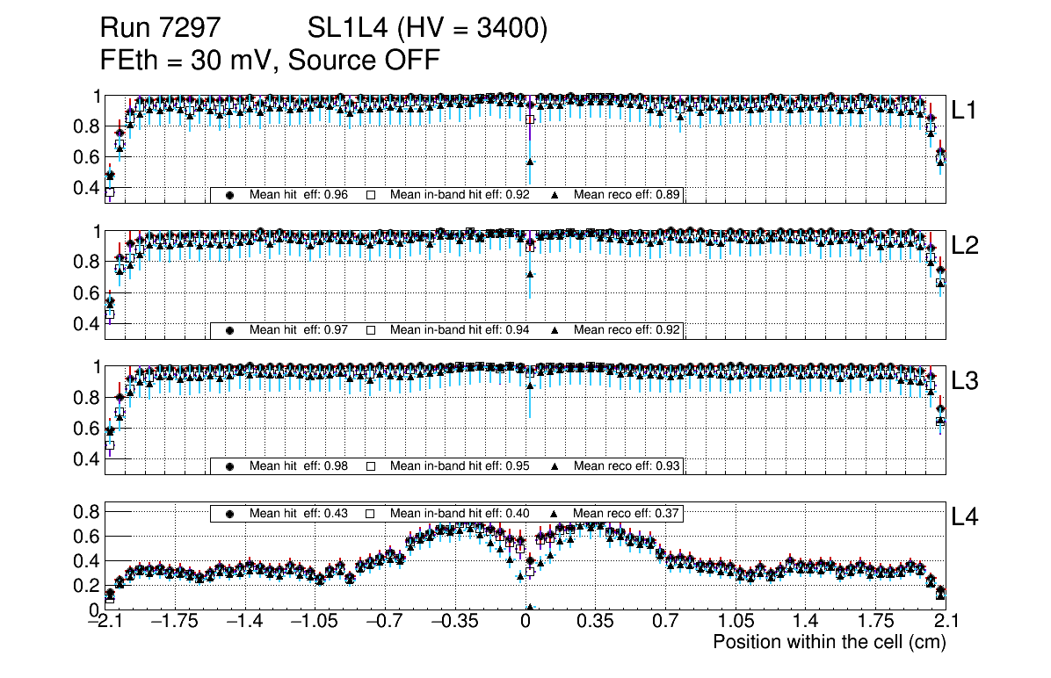This screenshot has height=678, width=1051.
Task: Select the triangle marker in L2 legend
Action: click(x=554, y=330)
